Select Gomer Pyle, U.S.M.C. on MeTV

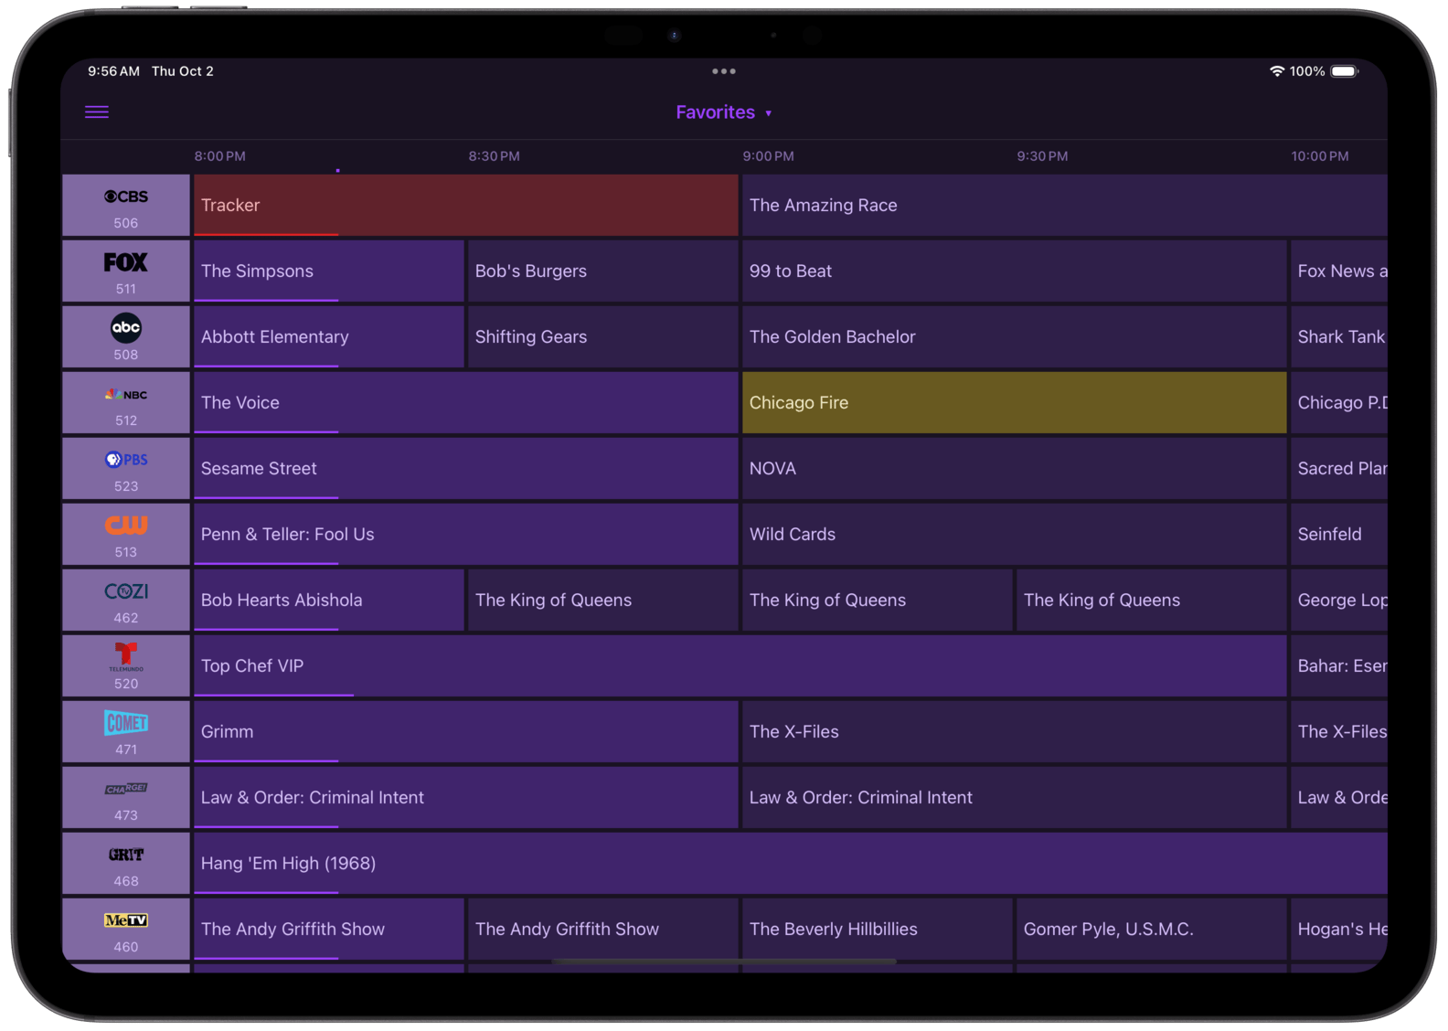(1151, 930)
